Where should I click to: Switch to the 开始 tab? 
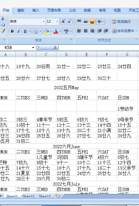click(6, 10)
